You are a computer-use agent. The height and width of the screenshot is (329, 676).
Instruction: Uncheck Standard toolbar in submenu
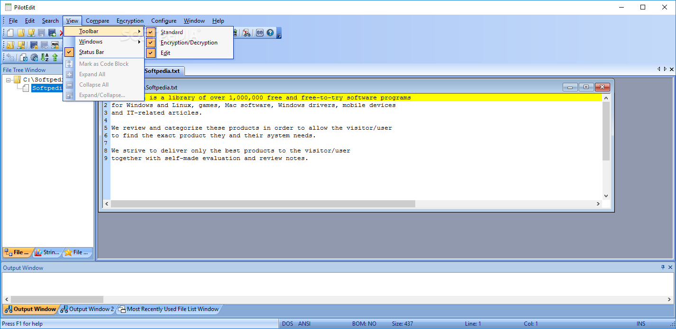[189, 32]
